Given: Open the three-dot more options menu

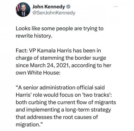Looking at the screenshot, I should [116, 6].
